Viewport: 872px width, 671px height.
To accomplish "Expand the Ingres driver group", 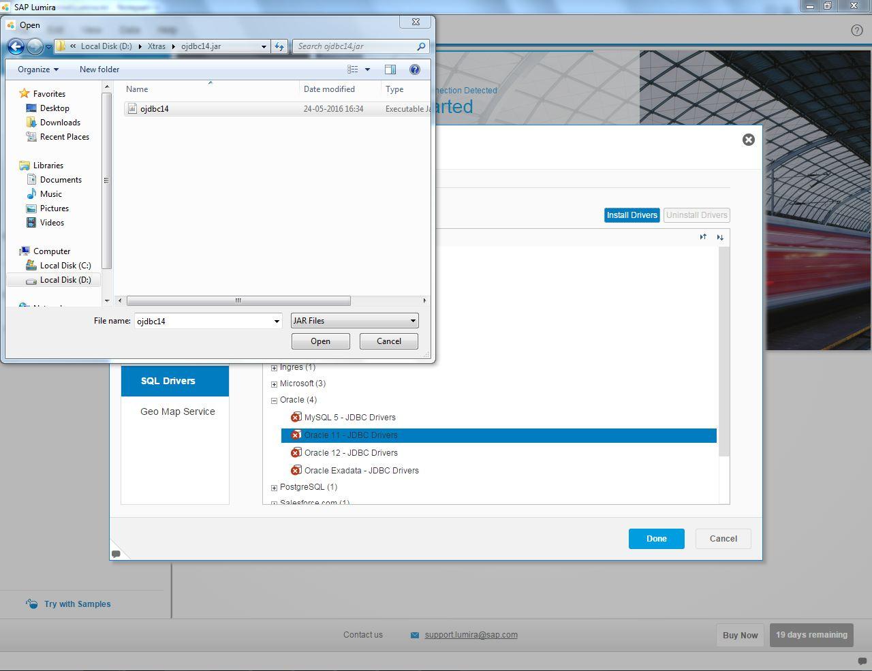I will (x=274, y=368).
